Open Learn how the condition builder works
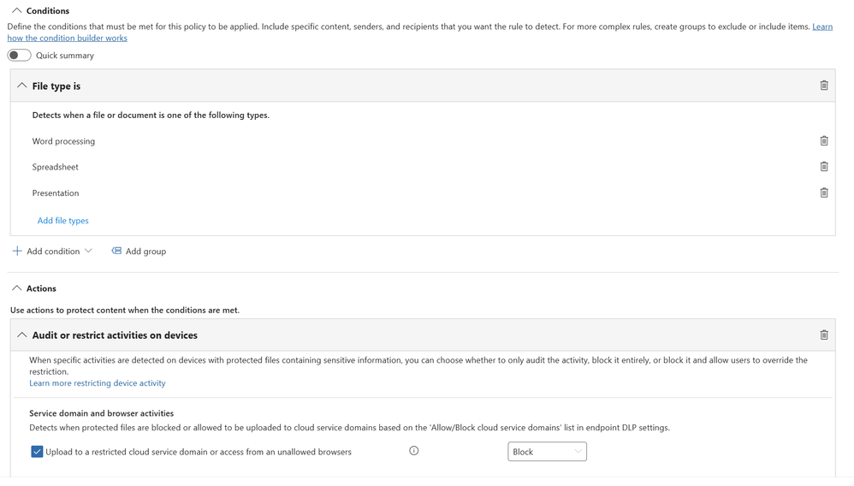Screen dimensions: 854x486 pos(68,38)
